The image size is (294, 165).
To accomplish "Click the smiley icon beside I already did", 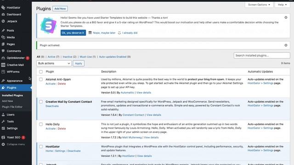I will click(119, 33).
